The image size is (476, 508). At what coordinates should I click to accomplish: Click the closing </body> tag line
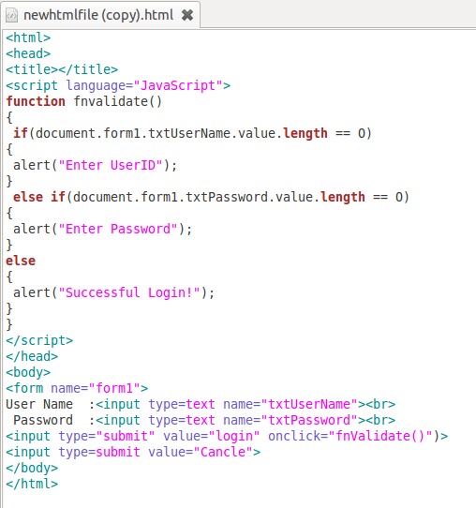click(x=32, y=468)
